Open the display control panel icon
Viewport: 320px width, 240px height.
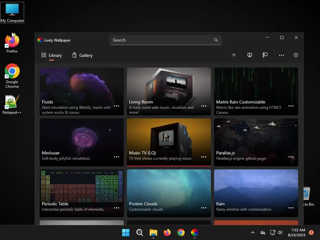tap(250, 55)
